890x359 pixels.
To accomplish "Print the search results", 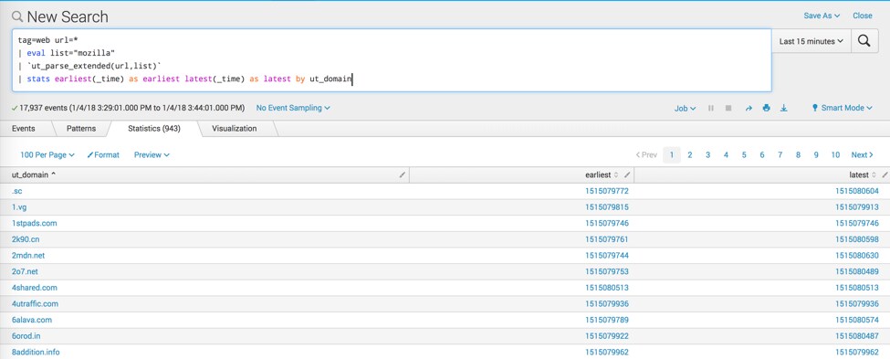I will click(x=766, y=108).
